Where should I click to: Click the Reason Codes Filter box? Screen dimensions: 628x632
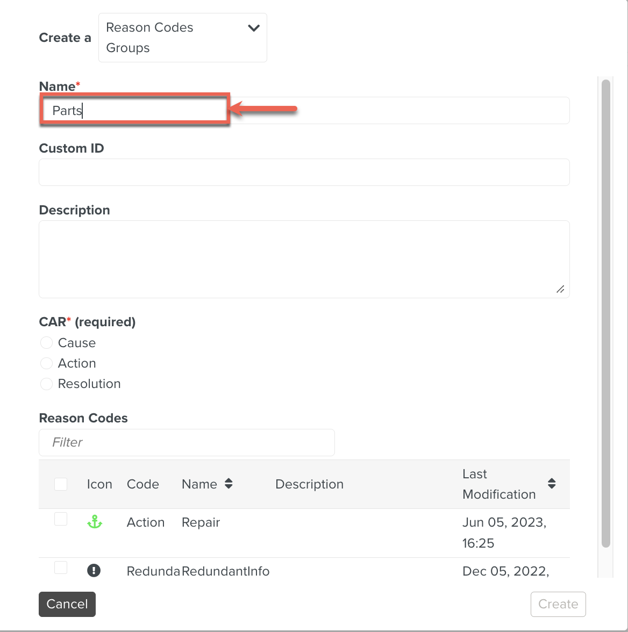(x=187, y=442)
